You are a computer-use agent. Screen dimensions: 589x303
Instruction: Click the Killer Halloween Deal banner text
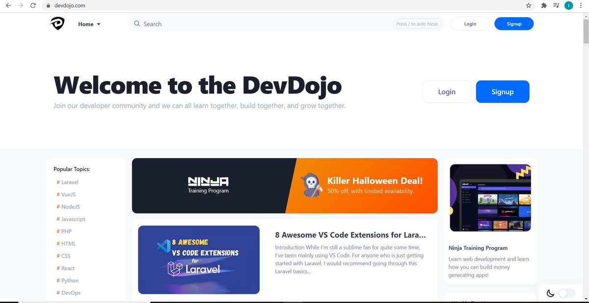[x=375, y=181]
